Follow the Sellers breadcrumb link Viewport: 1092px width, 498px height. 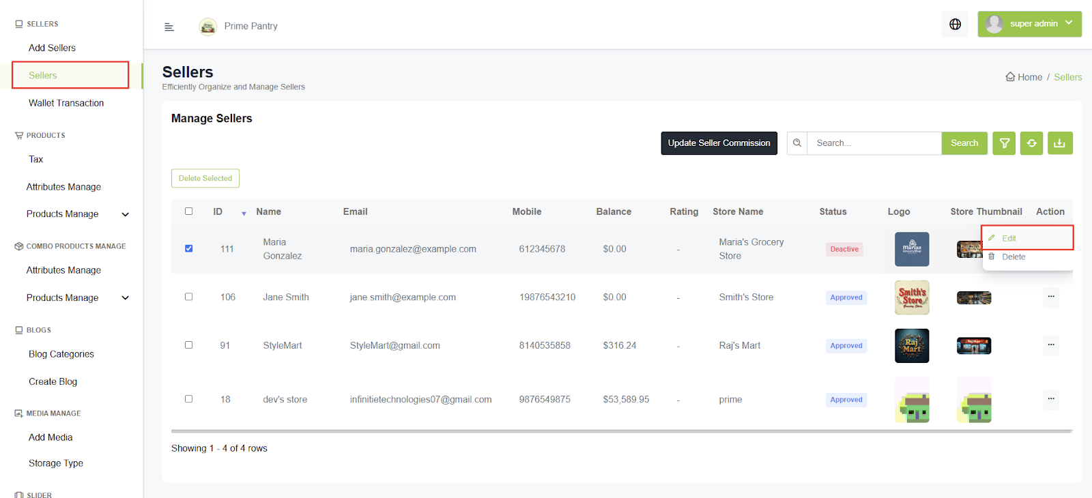(1068, 77)
